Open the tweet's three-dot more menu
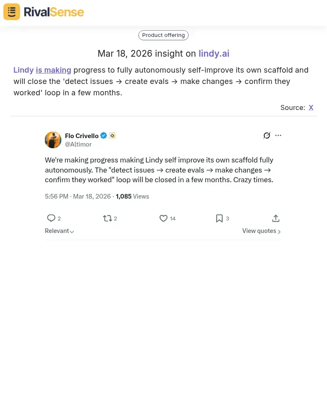The image size is (327, 403). tap(278, 135)
